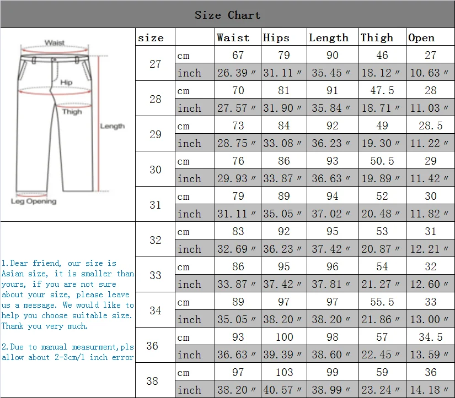Select the Length column header
The width and height of the screenshot is (455, 398).
[x=333, y=37]
